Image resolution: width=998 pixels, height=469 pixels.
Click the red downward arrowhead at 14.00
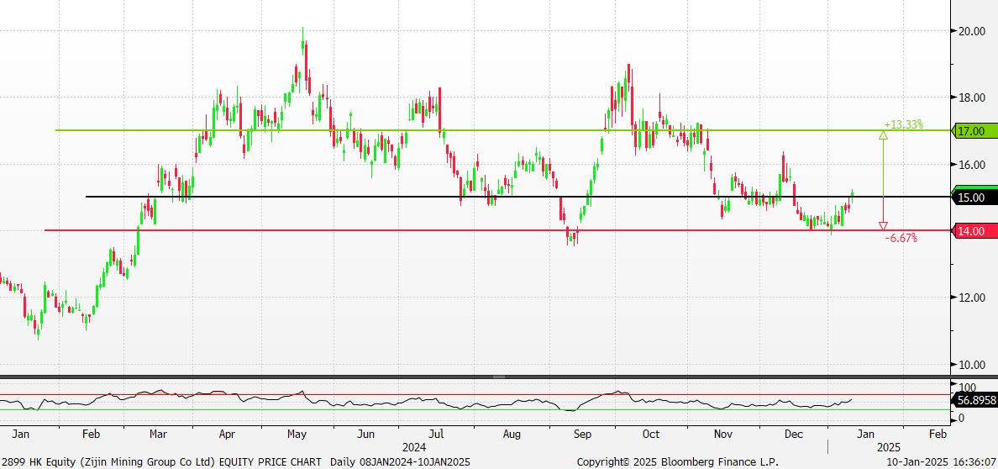(883, 226)
